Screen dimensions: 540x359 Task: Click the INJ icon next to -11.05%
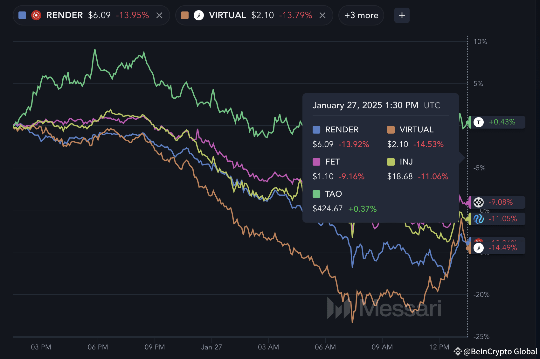[x=479, y=219]
